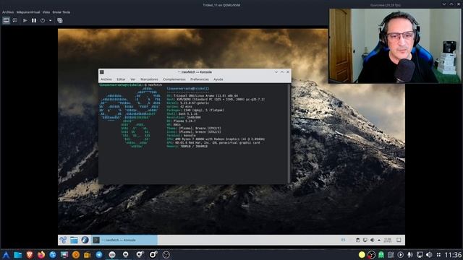Open host tray grid icon

point(438,255)
